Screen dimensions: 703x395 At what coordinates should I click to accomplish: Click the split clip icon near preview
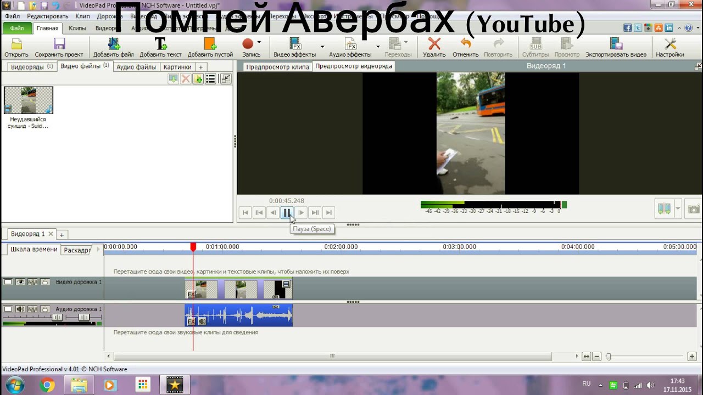[664, 209]
